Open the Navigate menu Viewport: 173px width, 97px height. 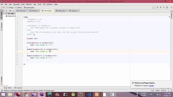coord(16,4)
